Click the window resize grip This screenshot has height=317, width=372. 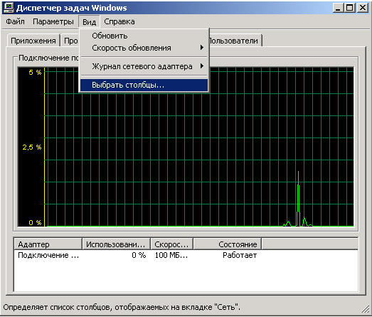(366, 309)
